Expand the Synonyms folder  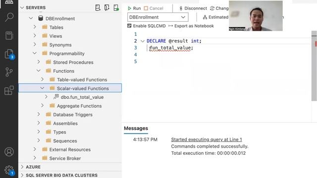[x=35, y=44]
